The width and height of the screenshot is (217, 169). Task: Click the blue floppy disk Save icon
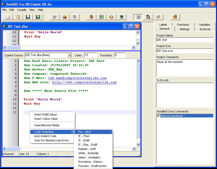(28, 17)
